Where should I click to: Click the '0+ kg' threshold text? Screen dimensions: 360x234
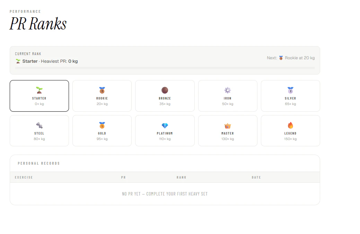pos(39,104)
